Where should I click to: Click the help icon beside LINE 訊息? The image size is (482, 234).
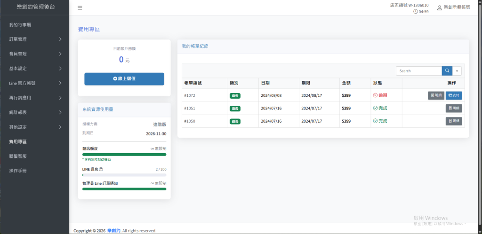click(x=101, y=169)
